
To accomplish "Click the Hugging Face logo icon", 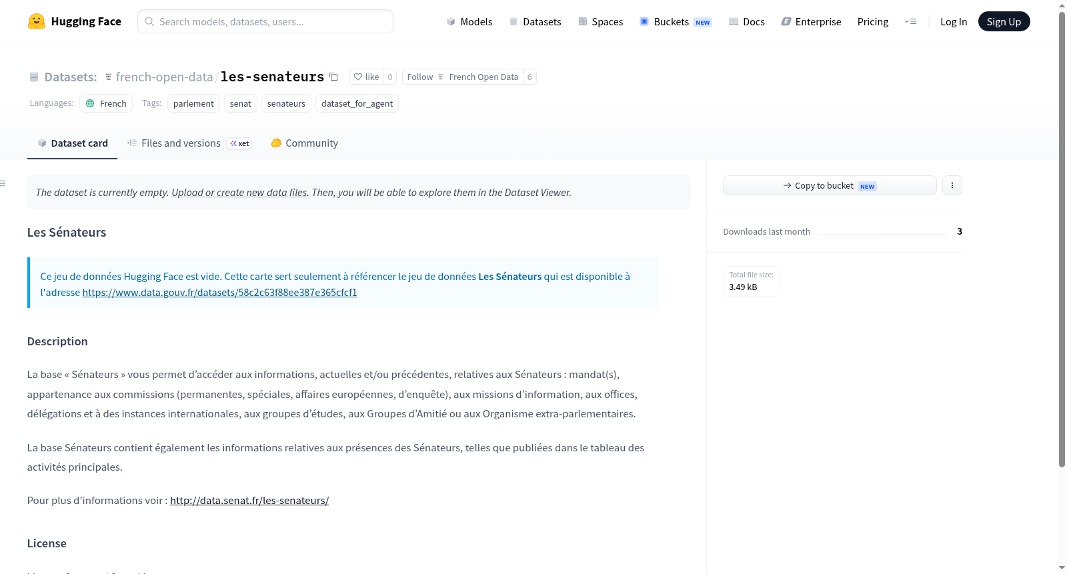I will tap(37, 21).
